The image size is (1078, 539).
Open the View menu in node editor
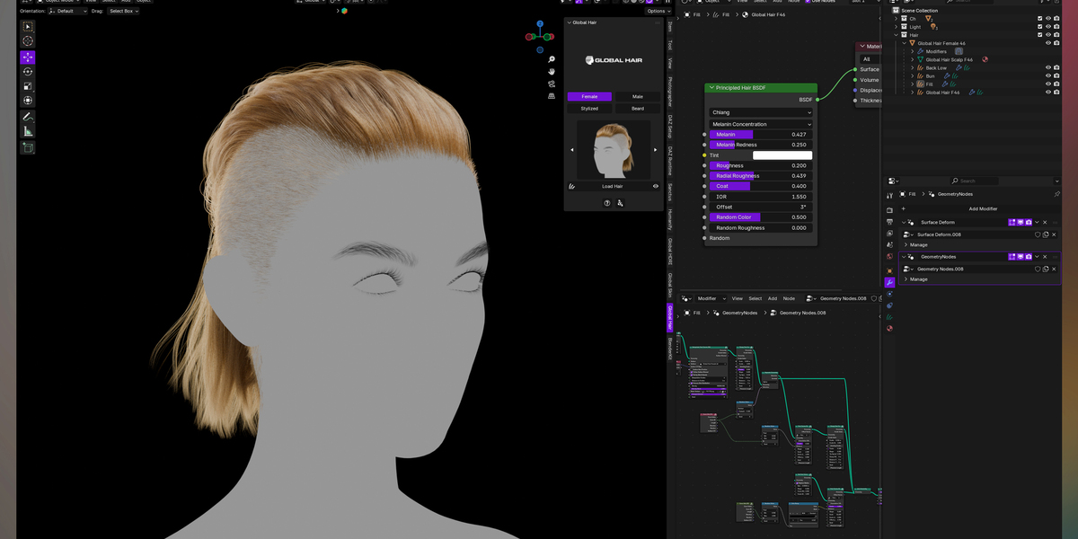737,298
